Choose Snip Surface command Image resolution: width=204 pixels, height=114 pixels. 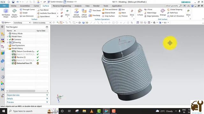point(108,16)
